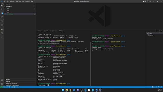Open the feedback icon in status bar

tap(159, 87)
